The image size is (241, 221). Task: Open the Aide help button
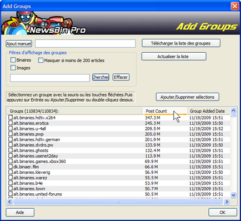pos(20,212)
